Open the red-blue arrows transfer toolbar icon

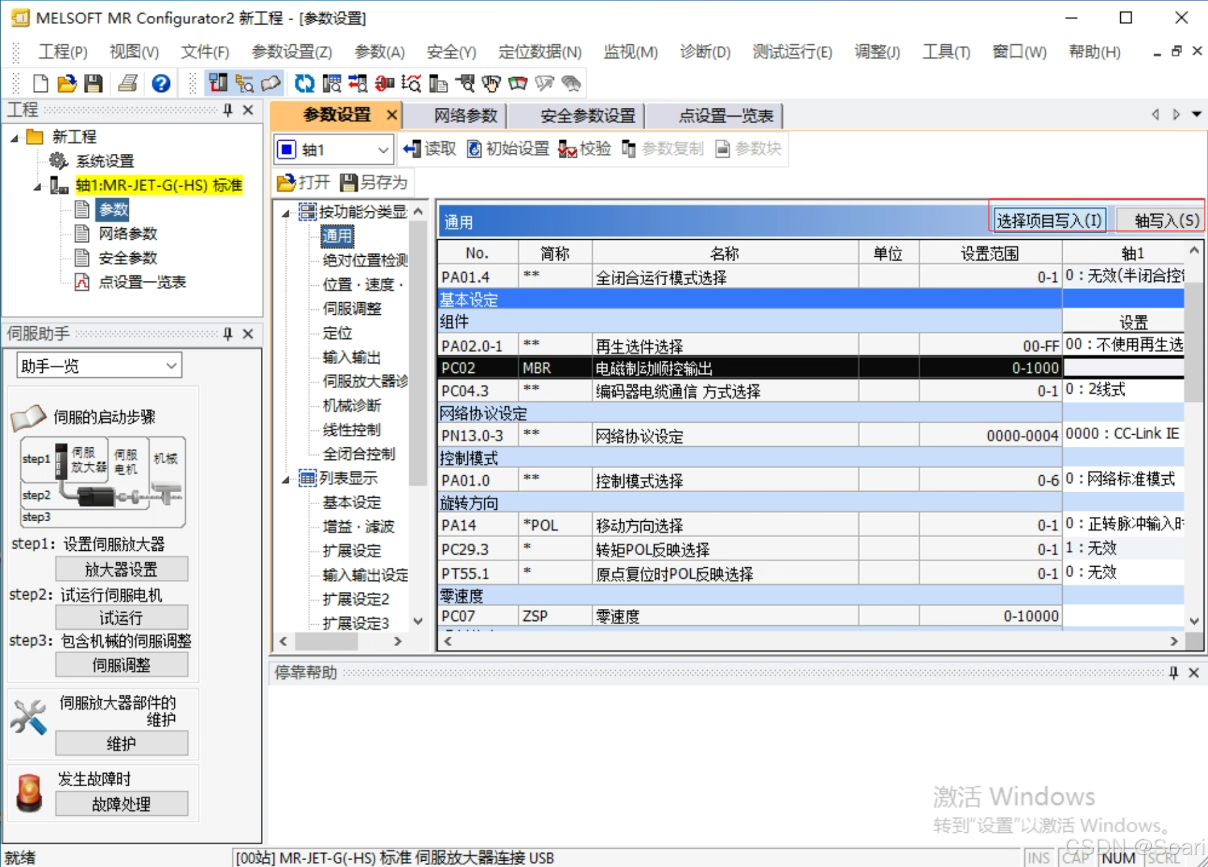click(357, 83)
